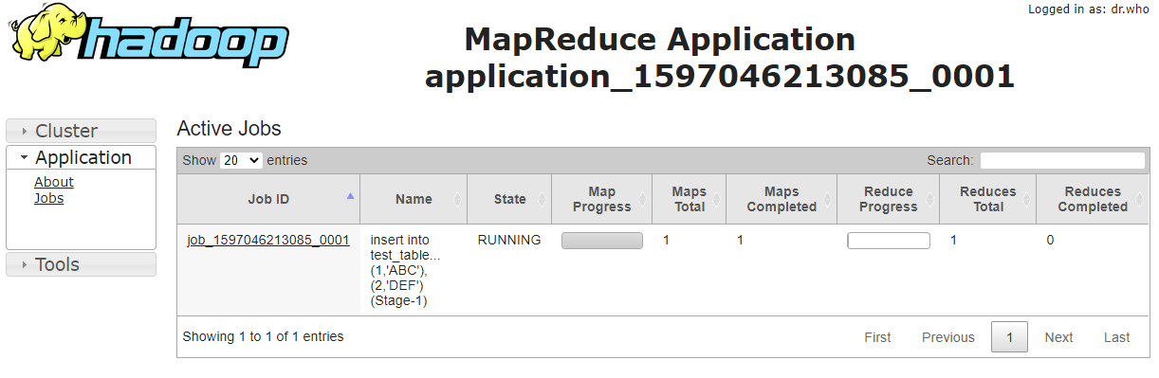Click 'Showing 1 to 1 of 1 entries' text
This screenshot has width=1159, height=378.
click(263, 336)
